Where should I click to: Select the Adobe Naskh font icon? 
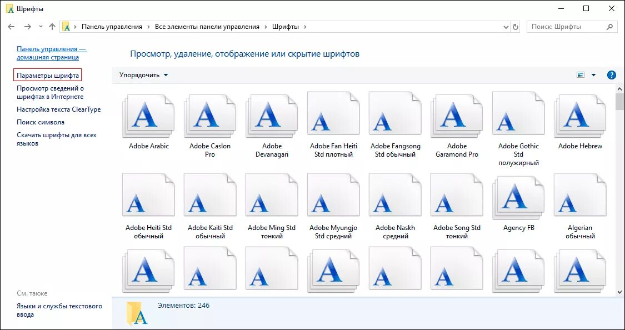click(x=396, y=196)
